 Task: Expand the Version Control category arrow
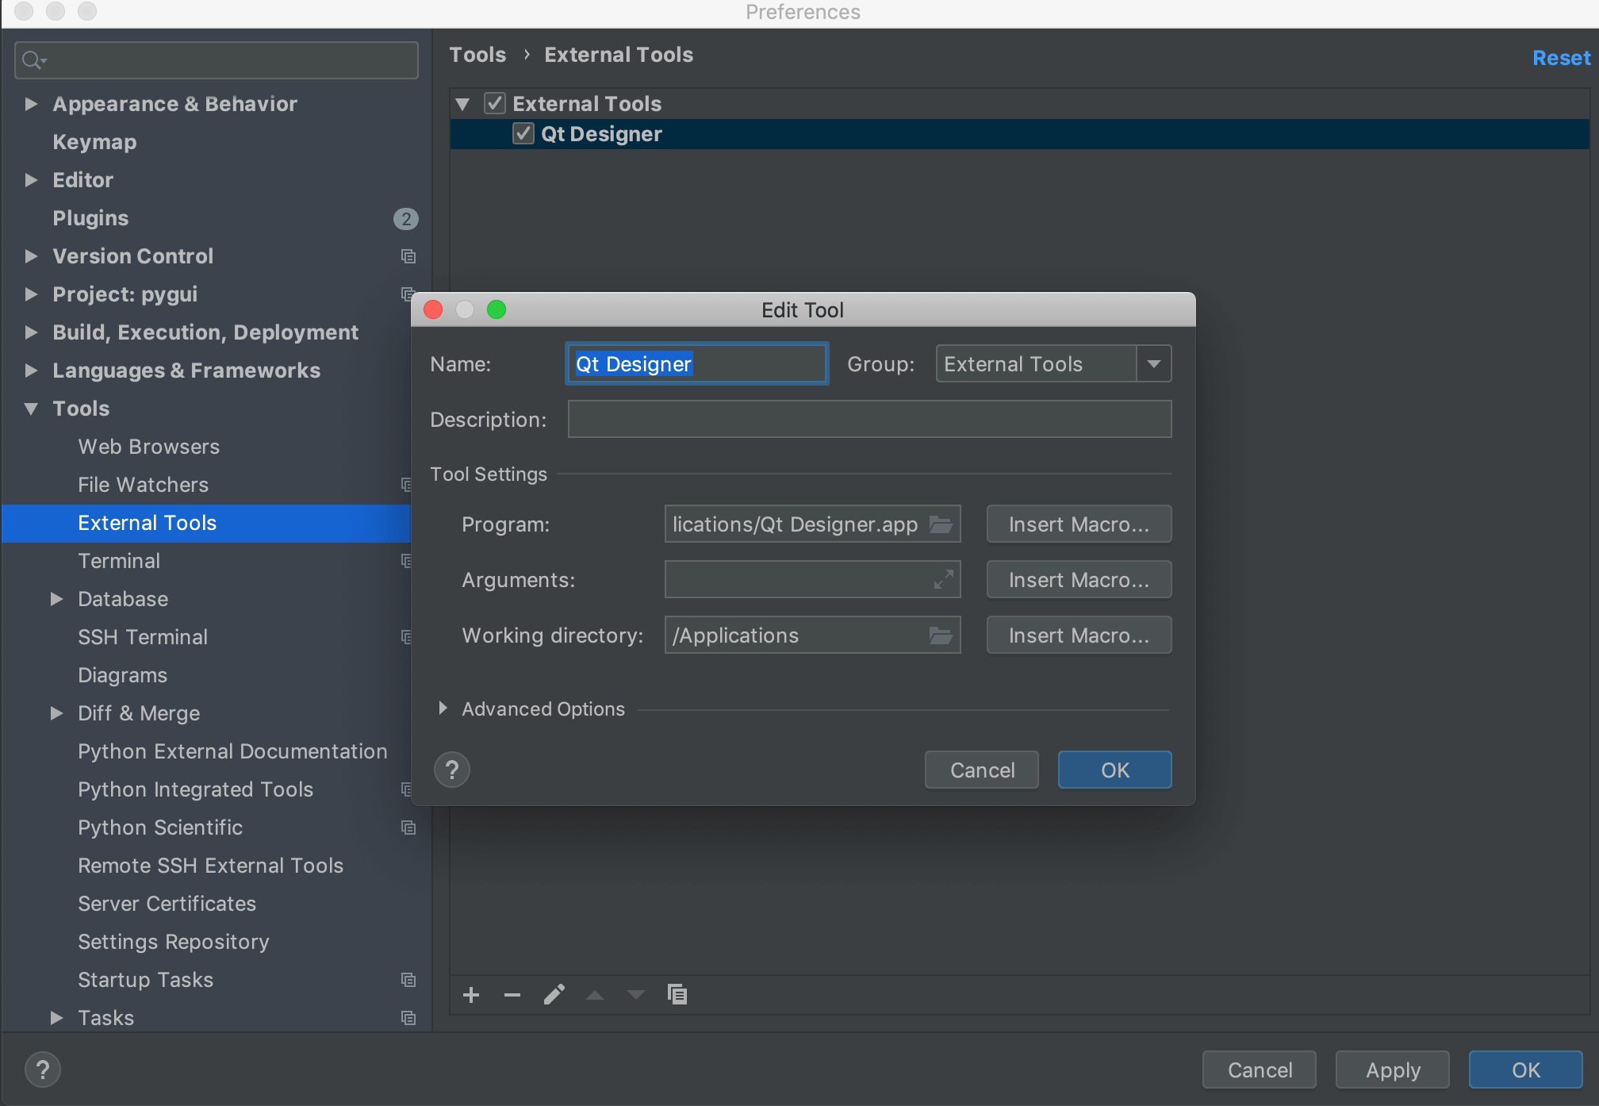pyautogui.click(x=32, y=256)
